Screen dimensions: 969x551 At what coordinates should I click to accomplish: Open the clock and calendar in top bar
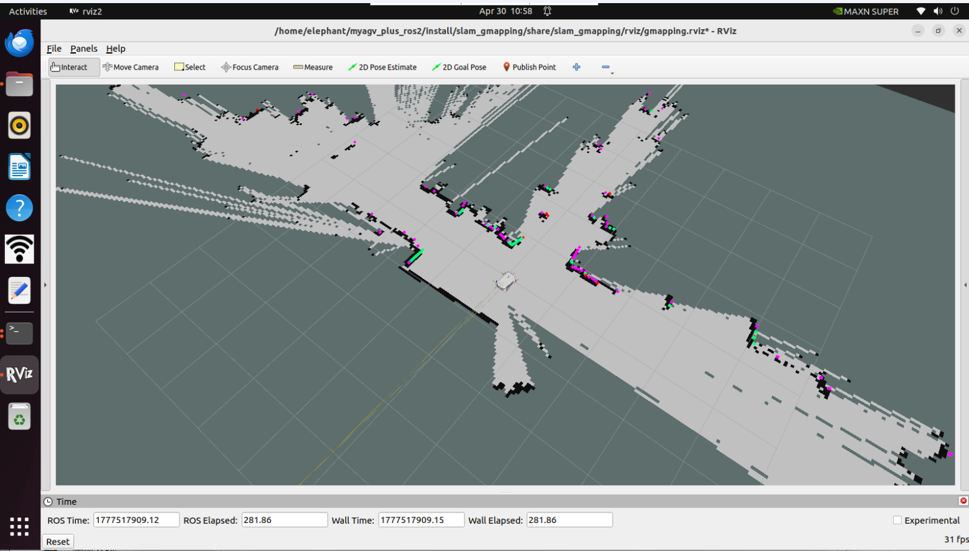[x=506, y=11]
